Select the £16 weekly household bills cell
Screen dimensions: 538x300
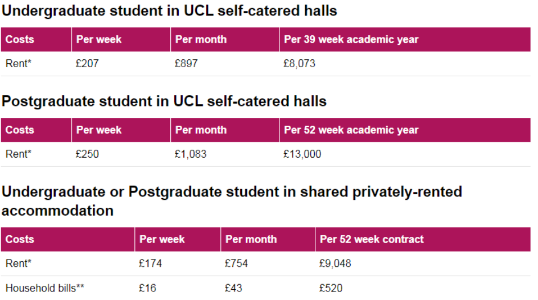pyautogui.click(x=147, y=288)
